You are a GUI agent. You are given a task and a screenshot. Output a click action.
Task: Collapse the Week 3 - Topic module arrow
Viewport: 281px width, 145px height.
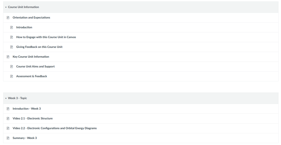point(6,98)
